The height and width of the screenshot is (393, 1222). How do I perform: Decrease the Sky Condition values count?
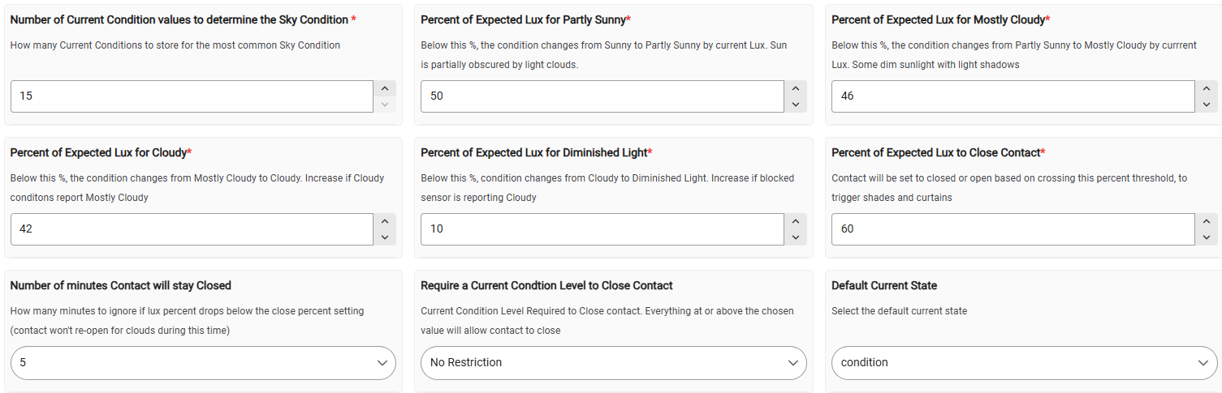pyautogui.click(x=385, y=104)
